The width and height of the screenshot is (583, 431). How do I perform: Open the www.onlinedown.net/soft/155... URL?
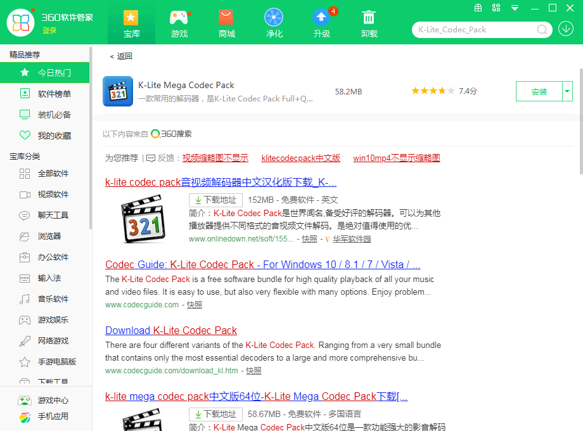click(x=241, y=239)
